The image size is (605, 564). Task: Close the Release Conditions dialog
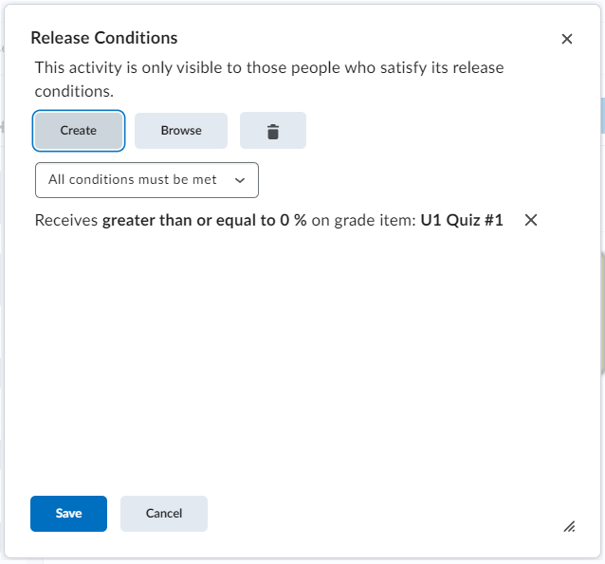click(566, 39)
